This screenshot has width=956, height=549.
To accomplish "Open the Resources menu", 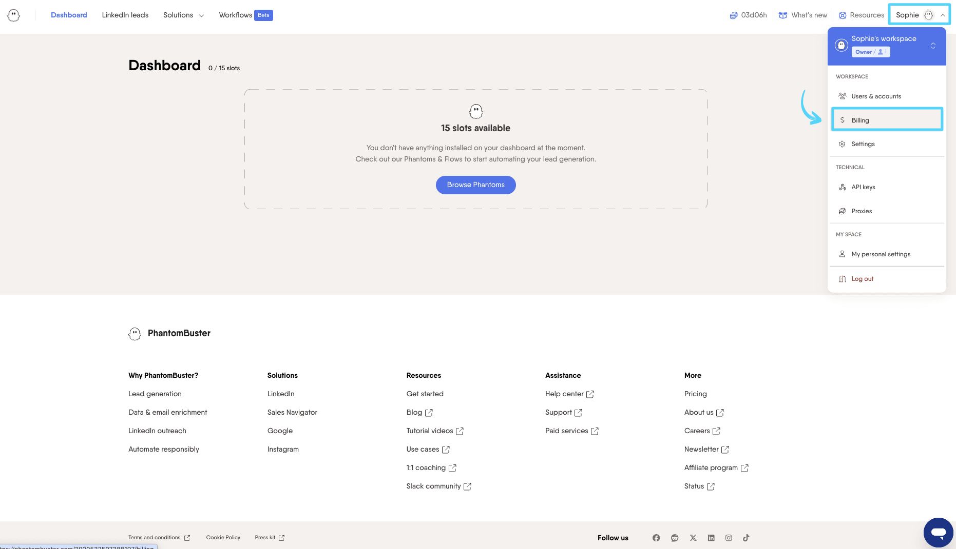I will pyautogui.click(x=862, y=15).
